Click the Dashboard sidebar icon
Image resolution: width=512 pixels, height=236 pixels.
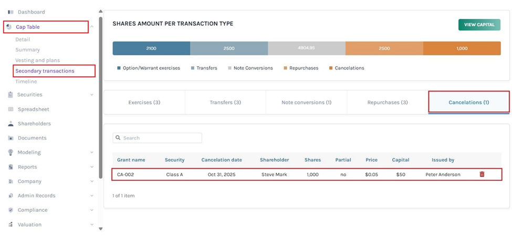pos(11,12)
